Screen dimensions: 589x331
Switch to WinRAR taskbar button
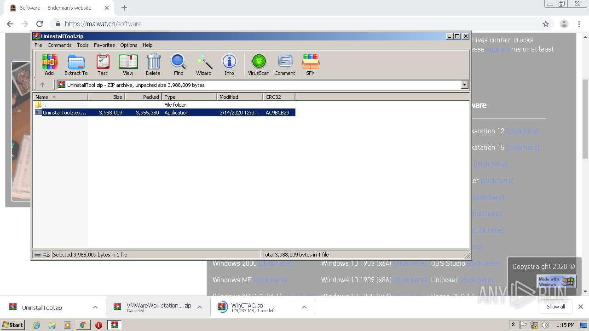pyautogui.click(x=115, y=325)
